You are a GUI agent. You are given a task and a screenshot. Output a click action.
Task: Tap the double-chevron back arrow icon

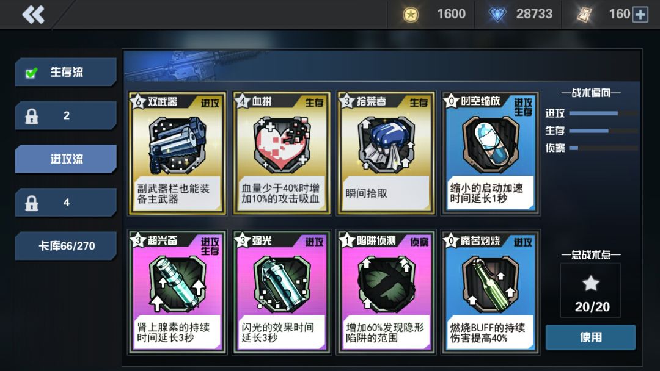(33, 14)
